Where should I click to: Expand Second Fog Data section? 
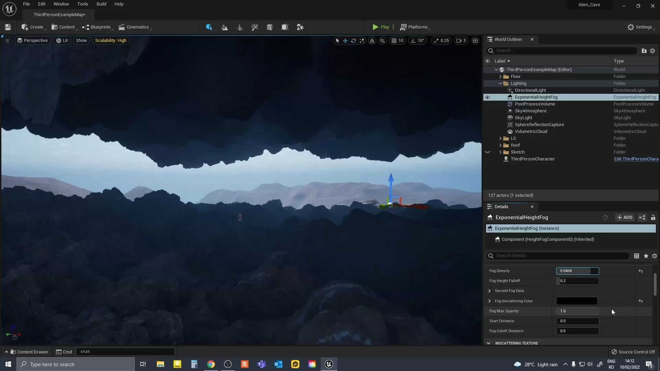(489, 291)
